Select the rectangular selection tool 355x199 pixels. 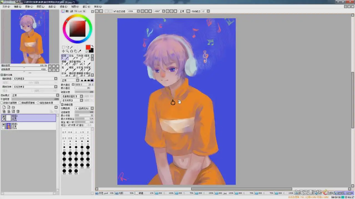(x=63, y=47)
